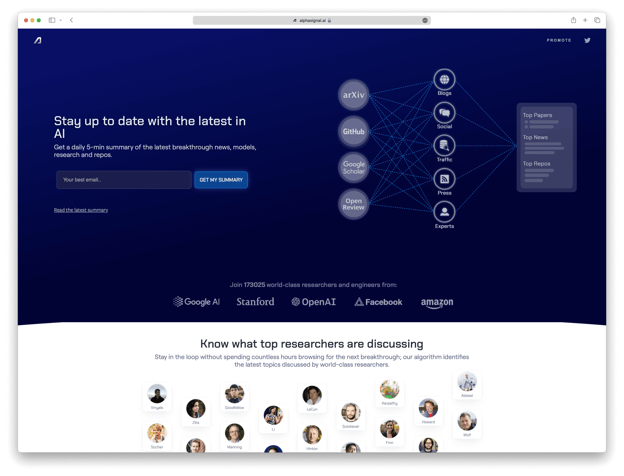Click the 173025 subscriber count text
The height and width of the screenshot is (476, 624).
(254, 285)
